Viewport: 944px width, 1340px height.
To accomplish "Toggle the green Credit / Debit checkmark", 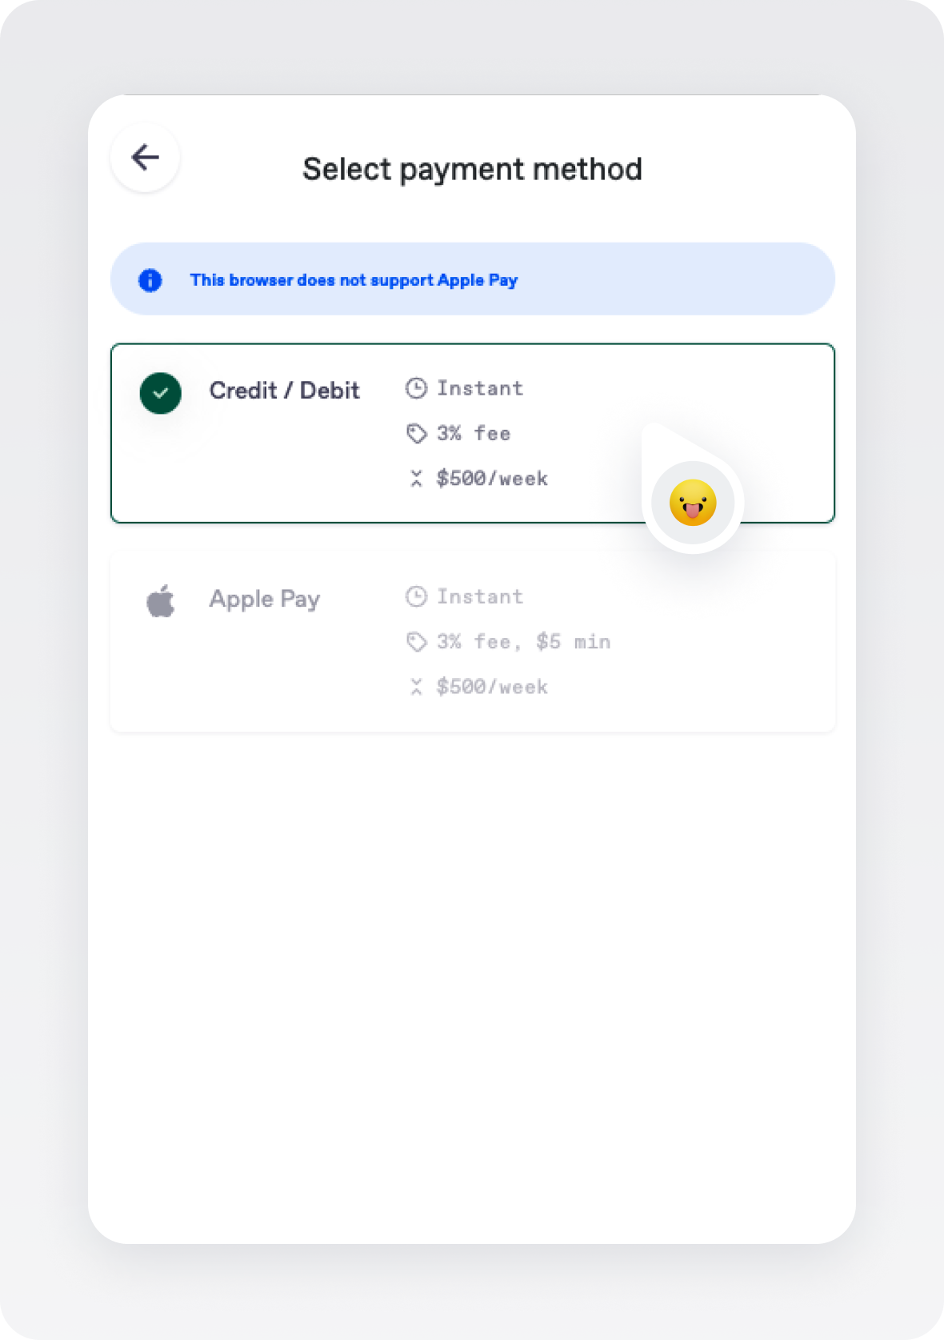I will (x=161, y=393).
